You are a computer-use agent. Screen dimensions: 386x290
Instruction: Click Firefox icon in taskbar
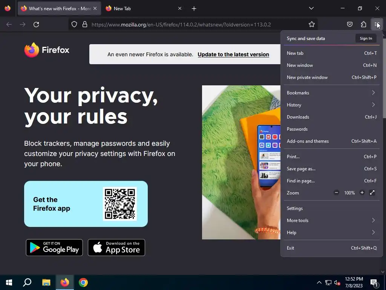65,282
